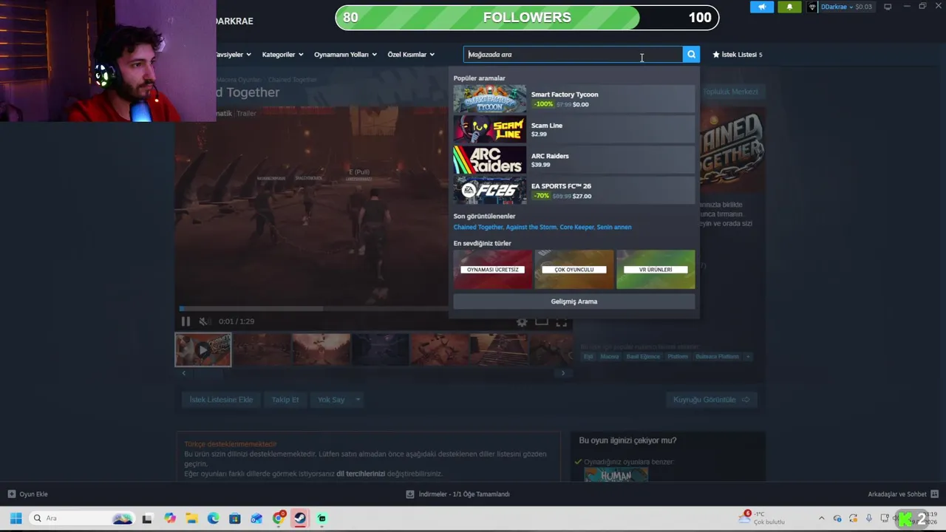Open the Chained Together recent link
Viewport: 946px width, 532px height.
click(x=477, y=227)
